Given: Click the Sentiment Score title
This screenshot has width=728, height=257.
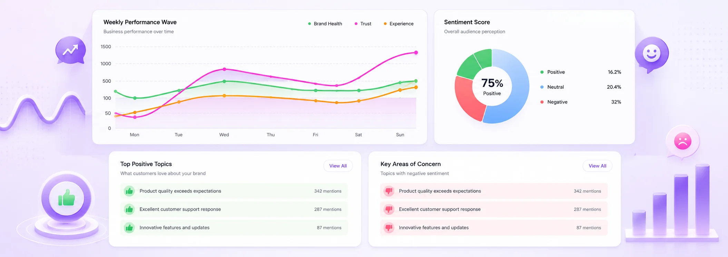Looking at the screenshot, I should click(467, 22).
